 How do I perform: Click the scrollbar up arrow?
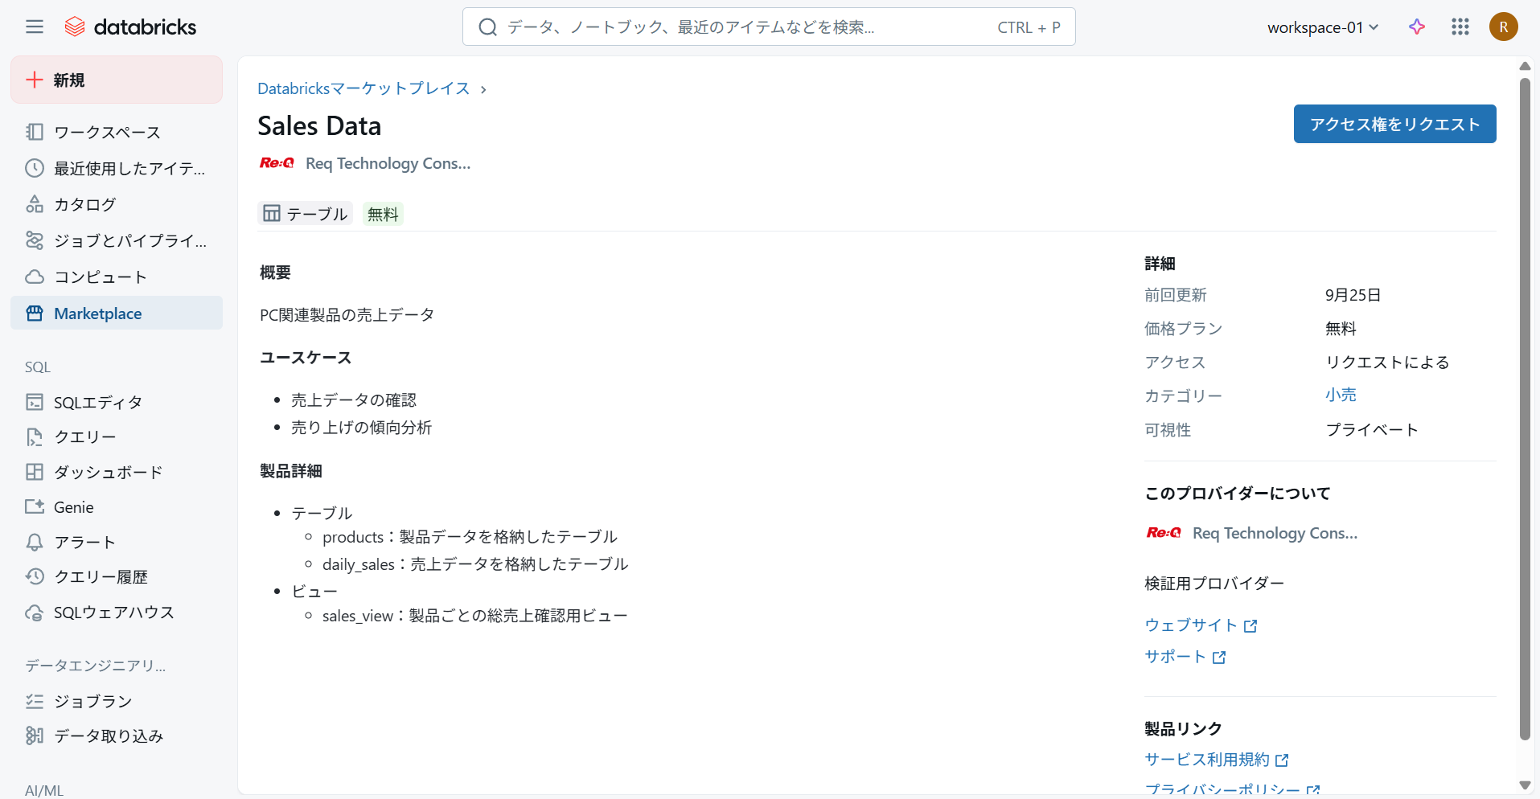point(1524,66)
